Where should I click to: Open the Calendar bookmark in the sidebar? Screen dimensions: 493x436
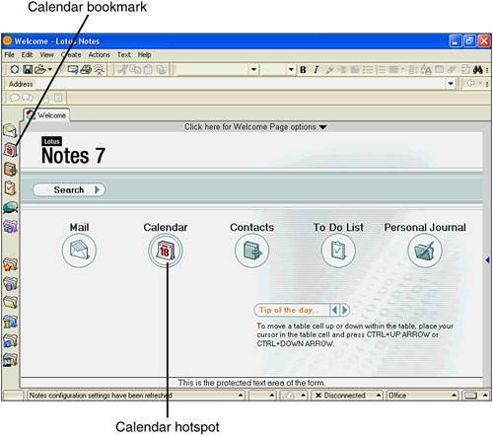10,150
